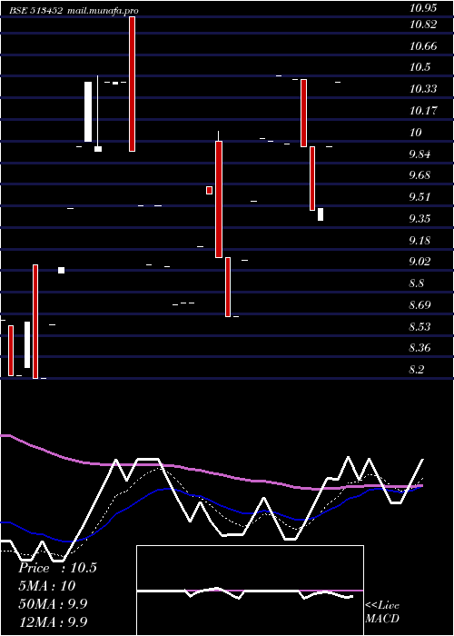Select the 10.66 price axis label

click(x=423, y=46)
